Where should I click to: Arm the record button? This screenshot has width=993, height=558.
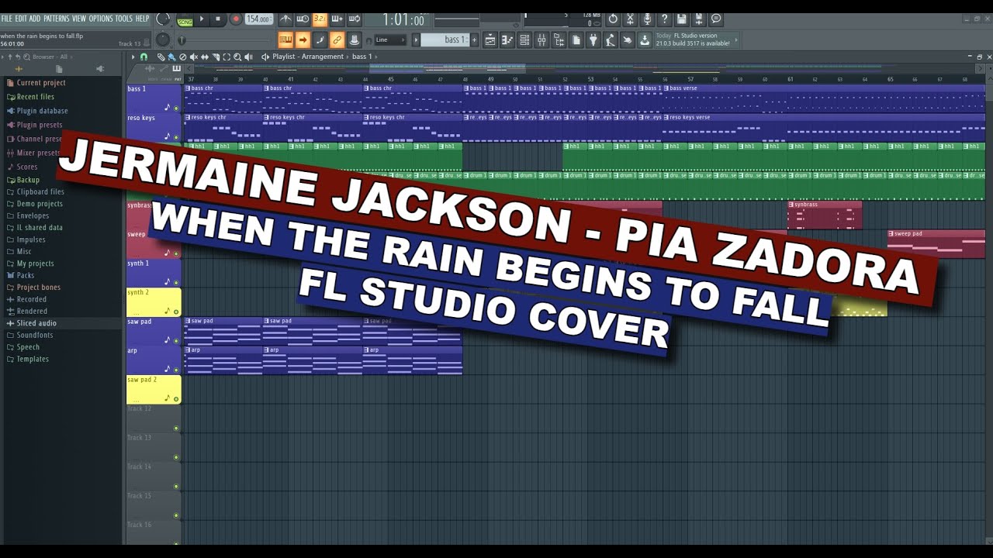(236, 19)
